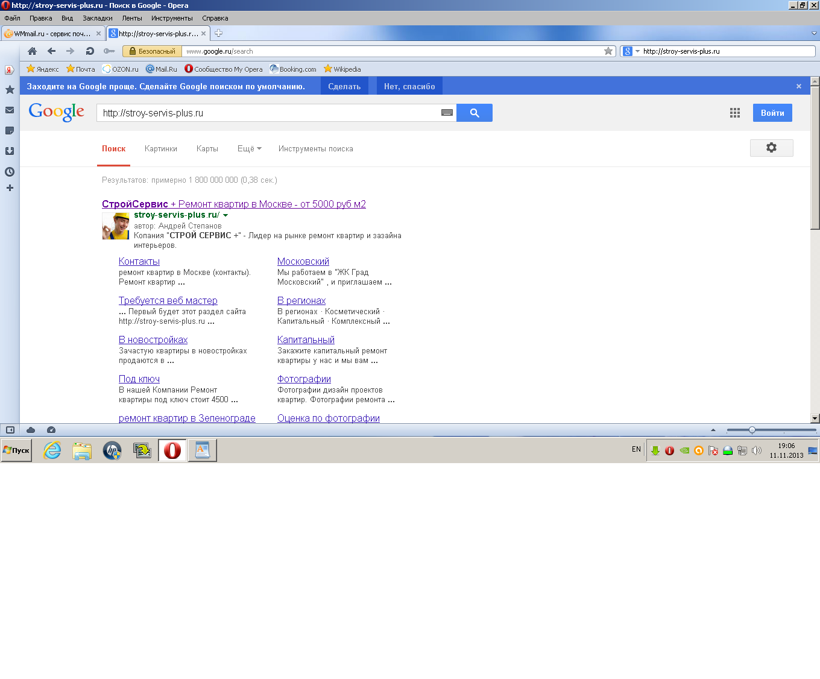Click the bookmark star in the address bar
Screen dimensions: 820x679
tap(608, 51)
